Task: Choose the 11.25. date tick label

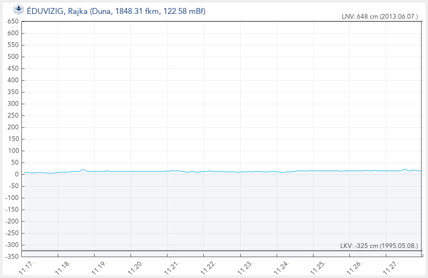Action: click(318, 267)
